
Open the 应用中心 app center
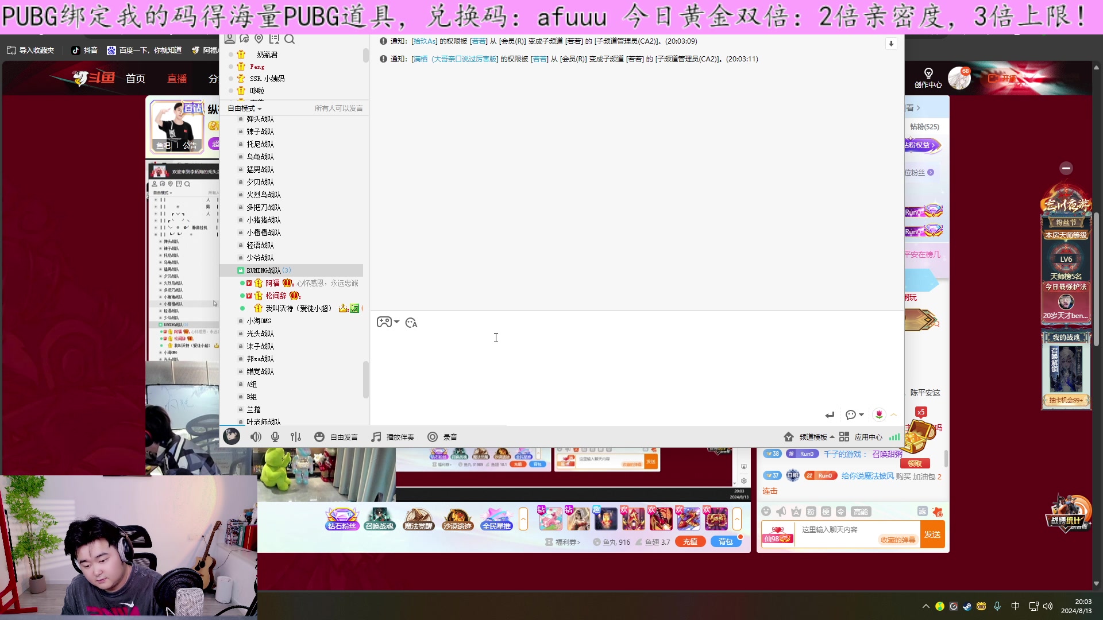861,437
